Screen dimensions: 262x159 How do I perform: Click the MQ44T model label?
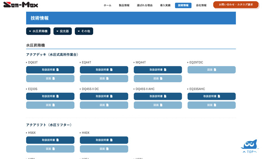[141, 62]
